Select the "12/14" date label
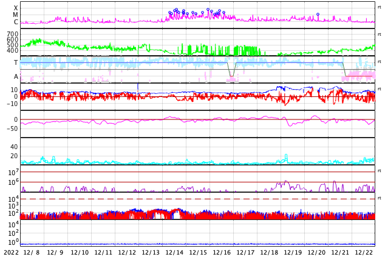Screen dimensions: 385x257 click(174, 252)
